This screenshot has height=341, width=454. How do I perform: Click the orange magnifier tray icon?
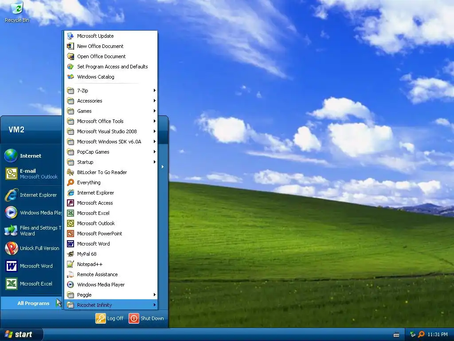pos(421,334)
